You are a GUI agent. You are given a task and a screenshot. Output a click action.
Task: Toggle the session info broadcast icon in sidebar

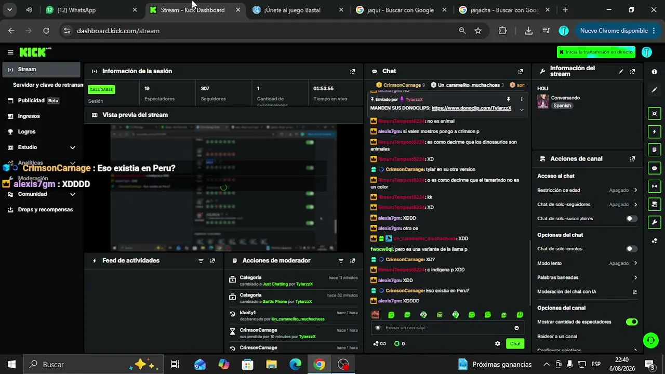click(654, 186)
